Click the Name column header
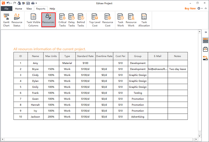209x142 pixels. tap(36, 56)
